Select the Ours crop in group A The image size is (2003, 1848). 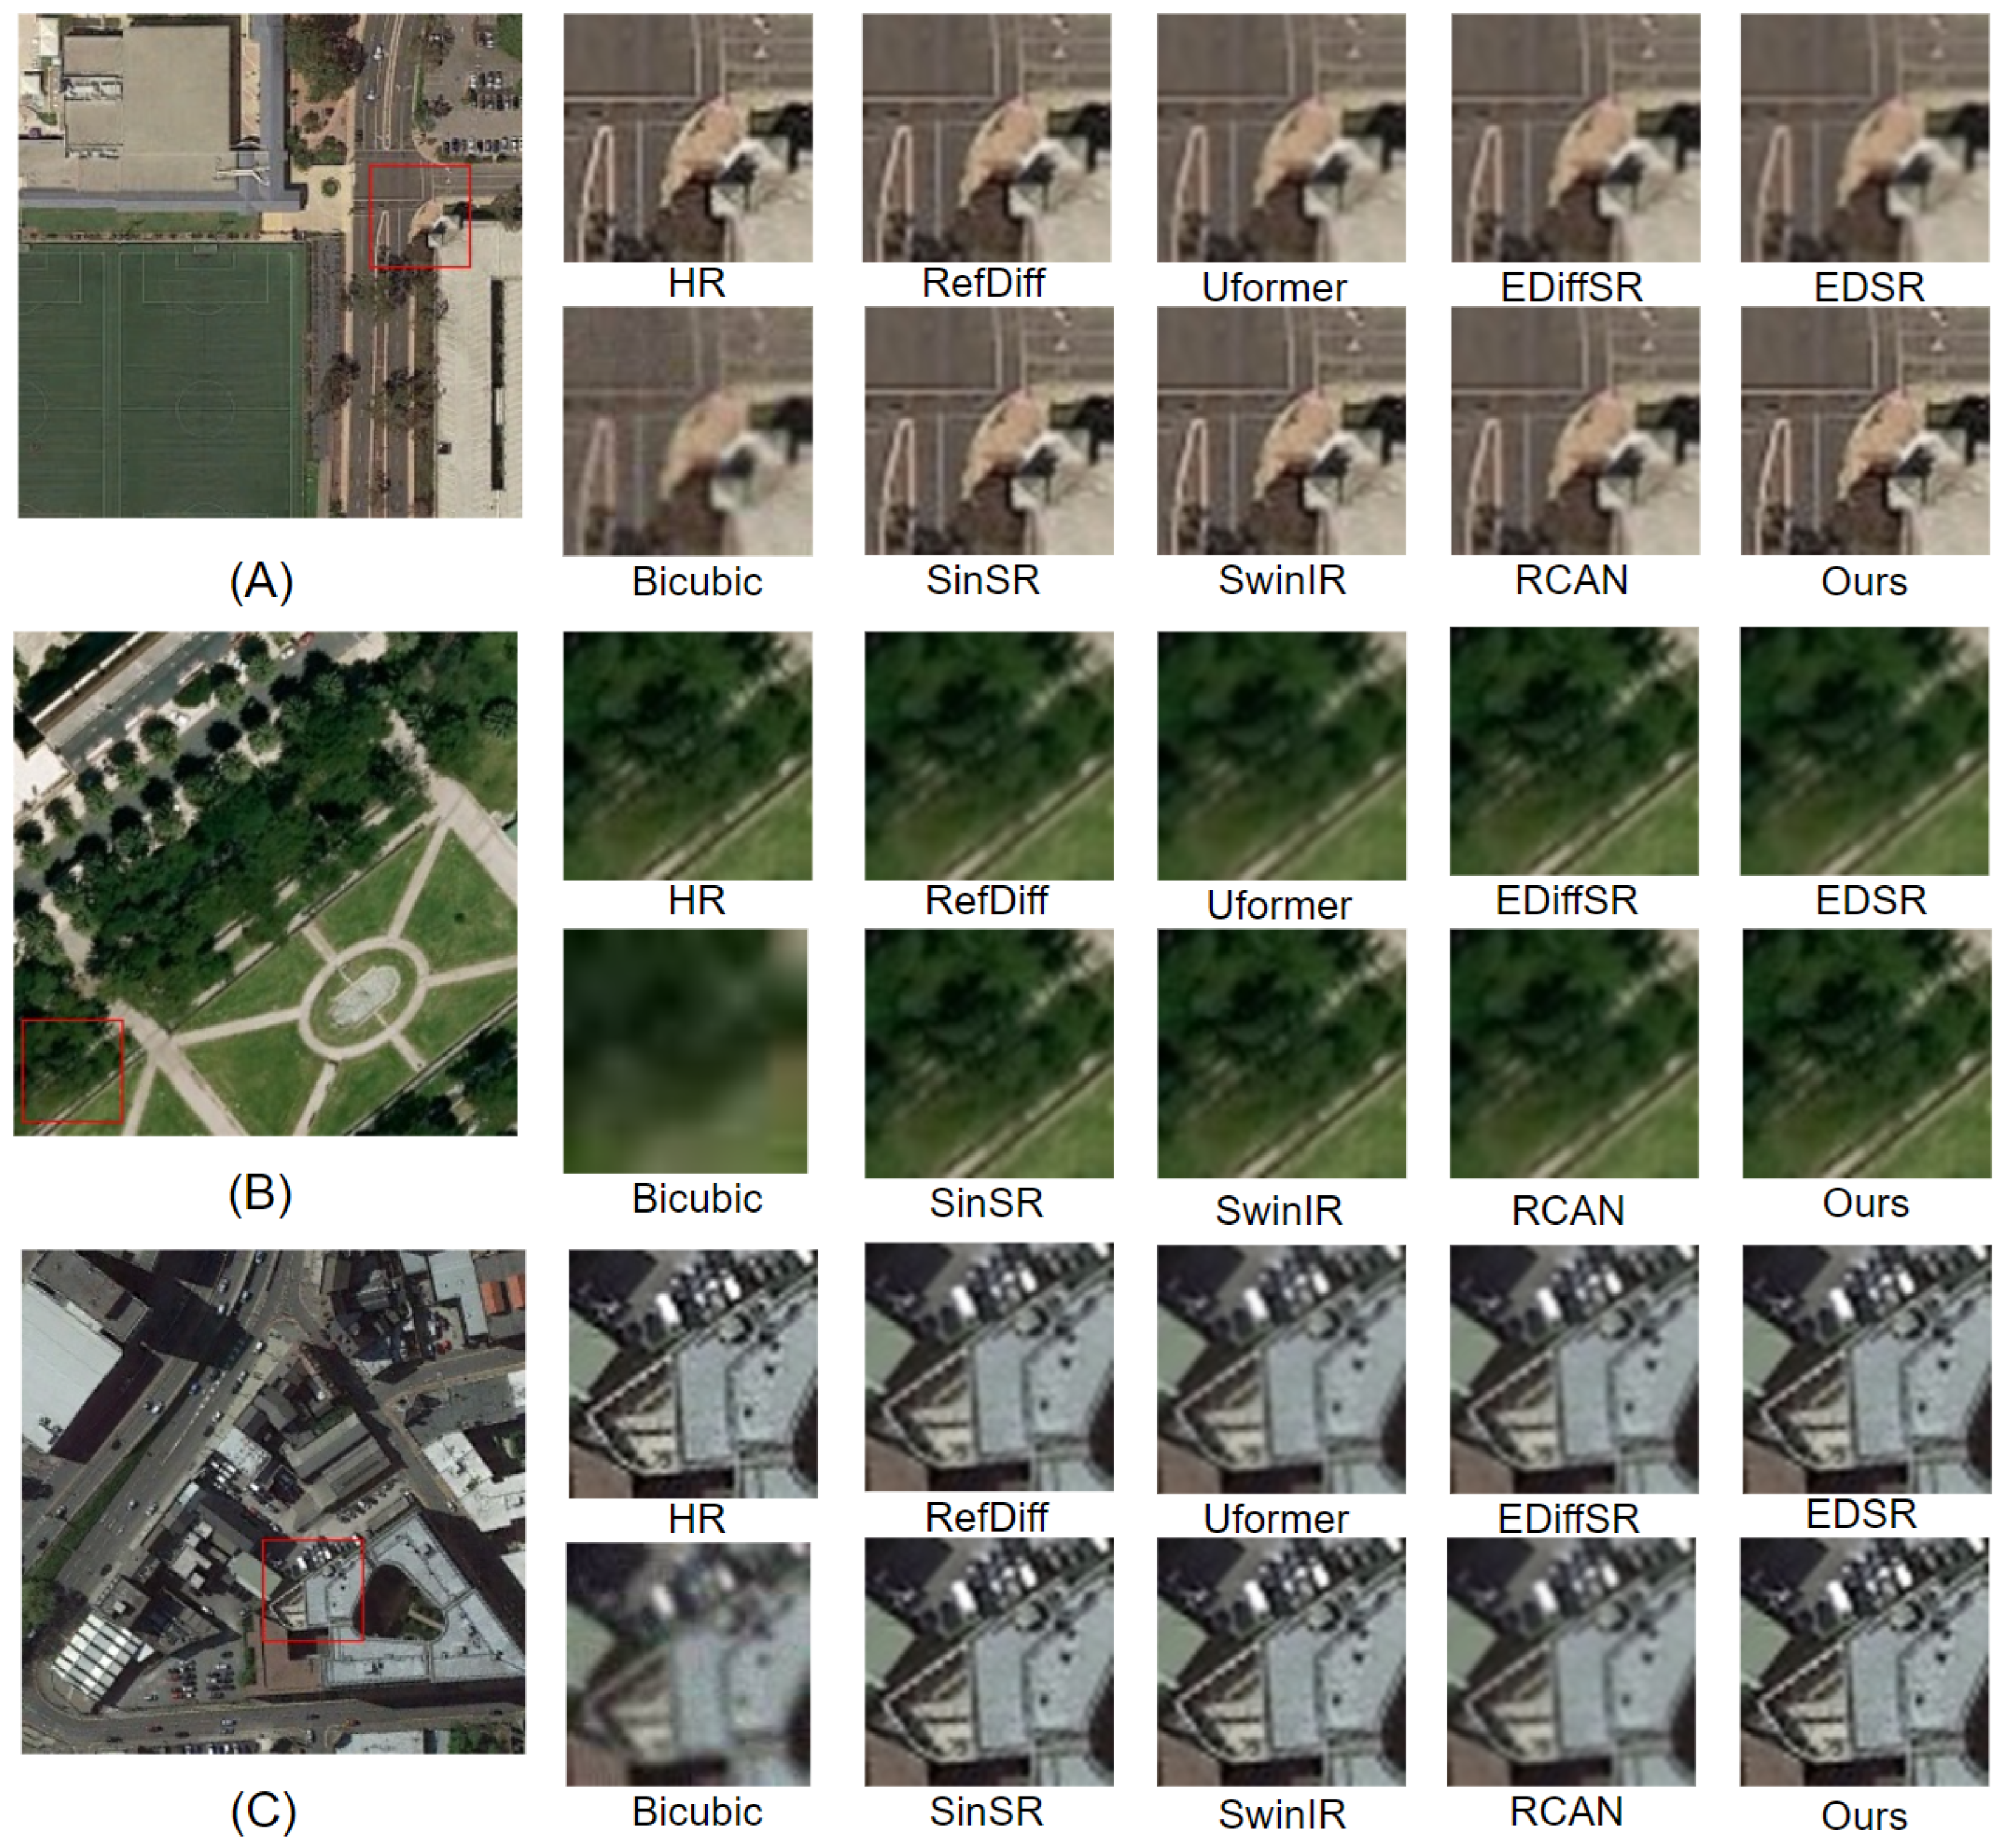coord(1865,431)
